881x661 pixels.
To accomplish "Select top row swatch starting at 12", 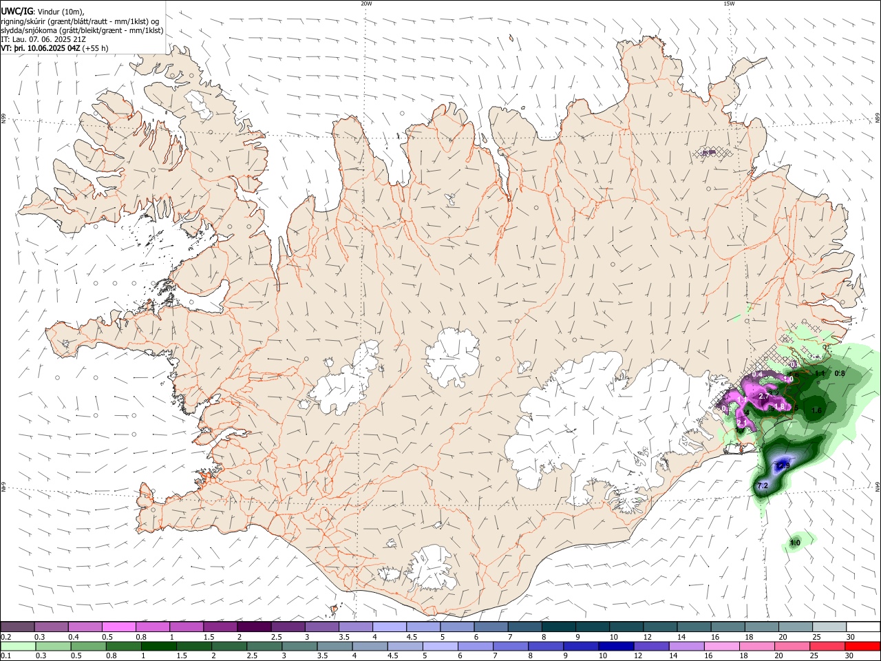I will coord(659,627).
